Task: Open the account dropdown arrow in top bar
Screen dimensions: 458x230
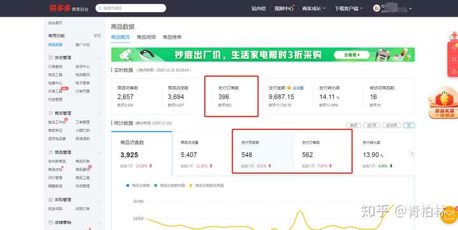Action: [410, 9]
